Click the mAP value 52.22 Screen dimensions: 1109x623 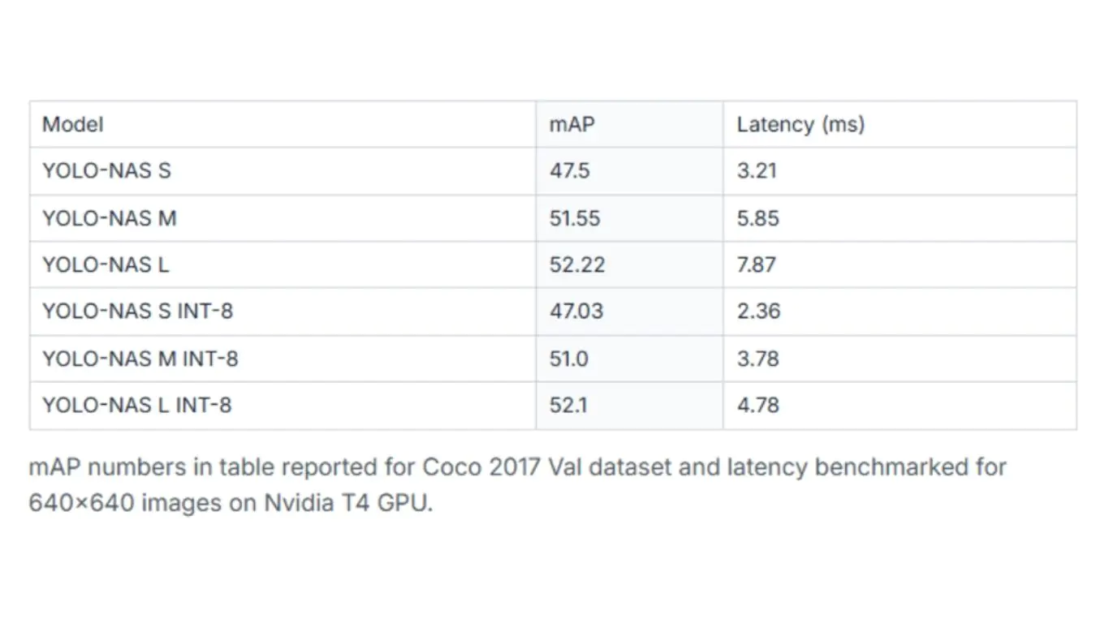click(x=576, y=264)
